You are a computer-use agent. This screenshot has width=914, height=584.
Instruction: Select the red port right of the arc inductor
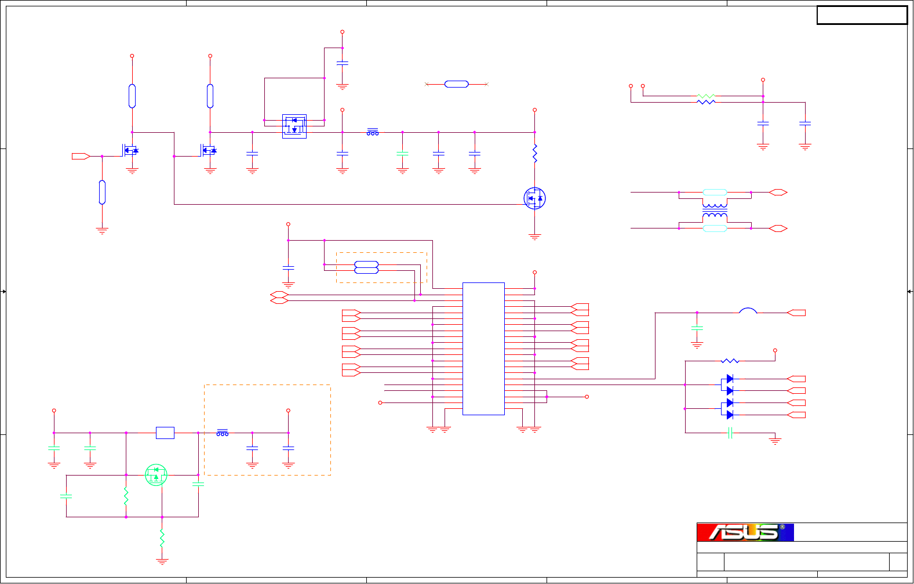[x=796, y=313]
